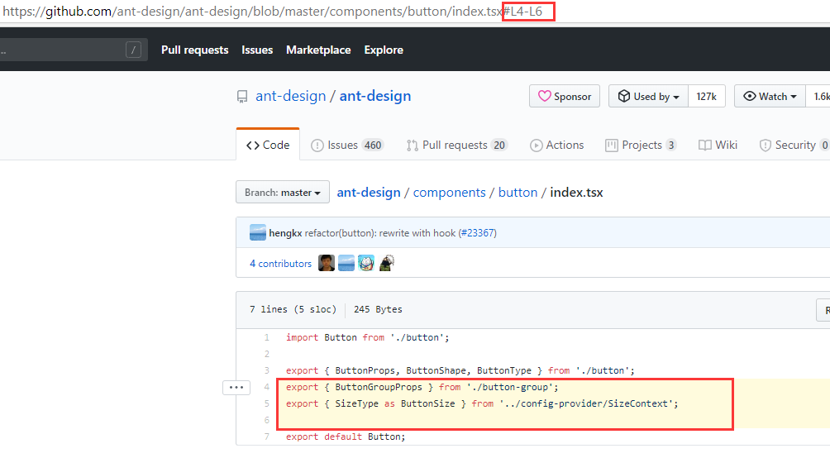Image resolution: width=830 pixels, height=458 pixels.
Task: Click the 'export default Button;' code line
Action: pyautogui.click(x=346, y=437)
